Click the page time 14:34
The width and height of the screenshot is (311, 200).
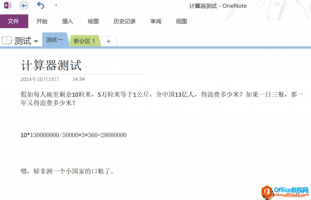pos(78,79)
